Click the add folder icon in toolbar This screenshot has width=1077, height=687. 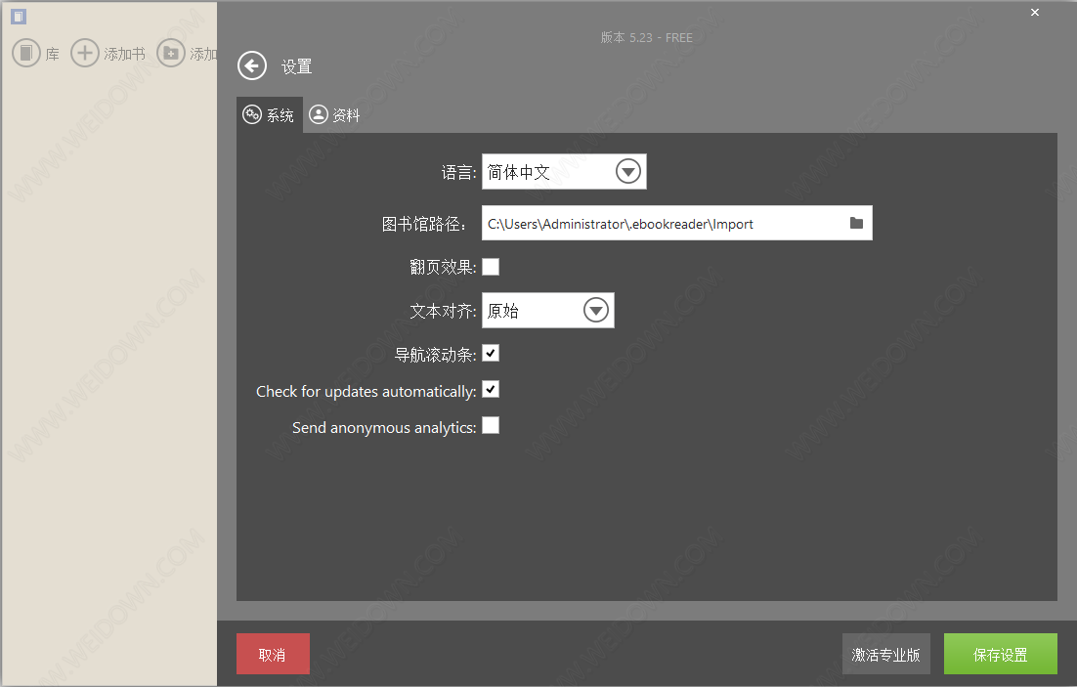(x=171, y=53)
